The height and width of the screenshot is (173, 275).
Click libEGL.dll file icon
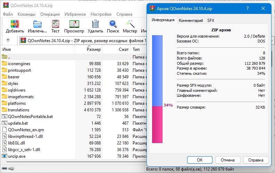point(5,143)
